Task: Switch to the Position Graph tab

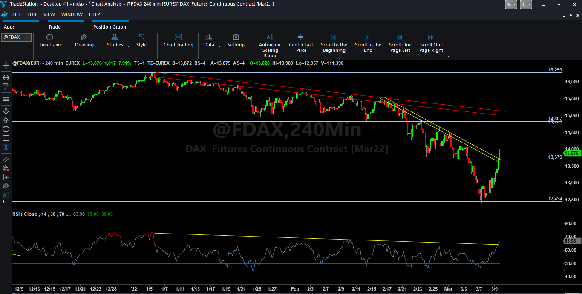Action: coord(109,27)
